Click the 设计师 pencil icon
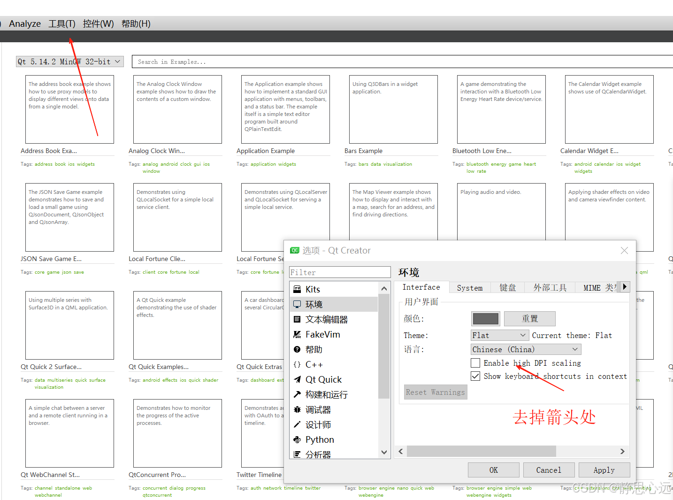 [297, 424]
